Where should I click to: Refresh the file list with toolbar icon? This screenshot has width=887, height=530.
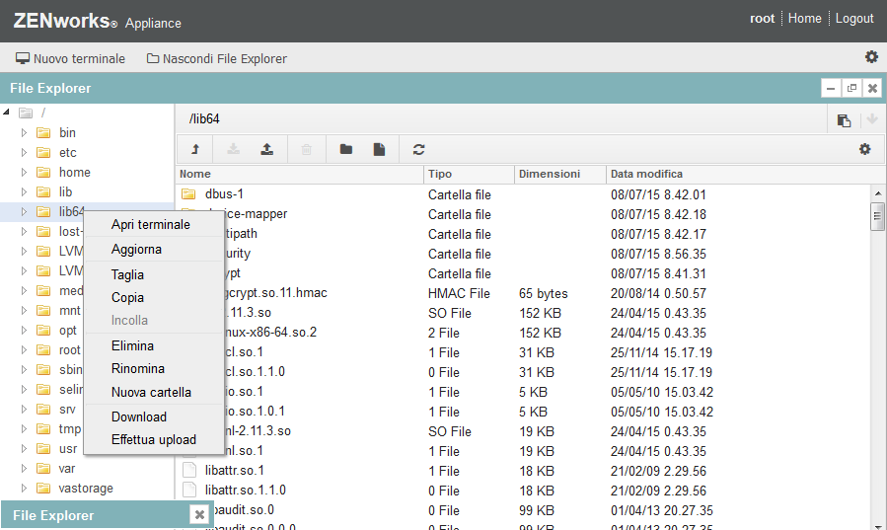pos(419,149)
